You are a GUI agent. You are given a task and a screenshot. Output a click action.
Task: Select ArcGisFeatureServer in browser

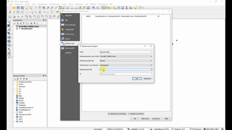tap(26, 108)
